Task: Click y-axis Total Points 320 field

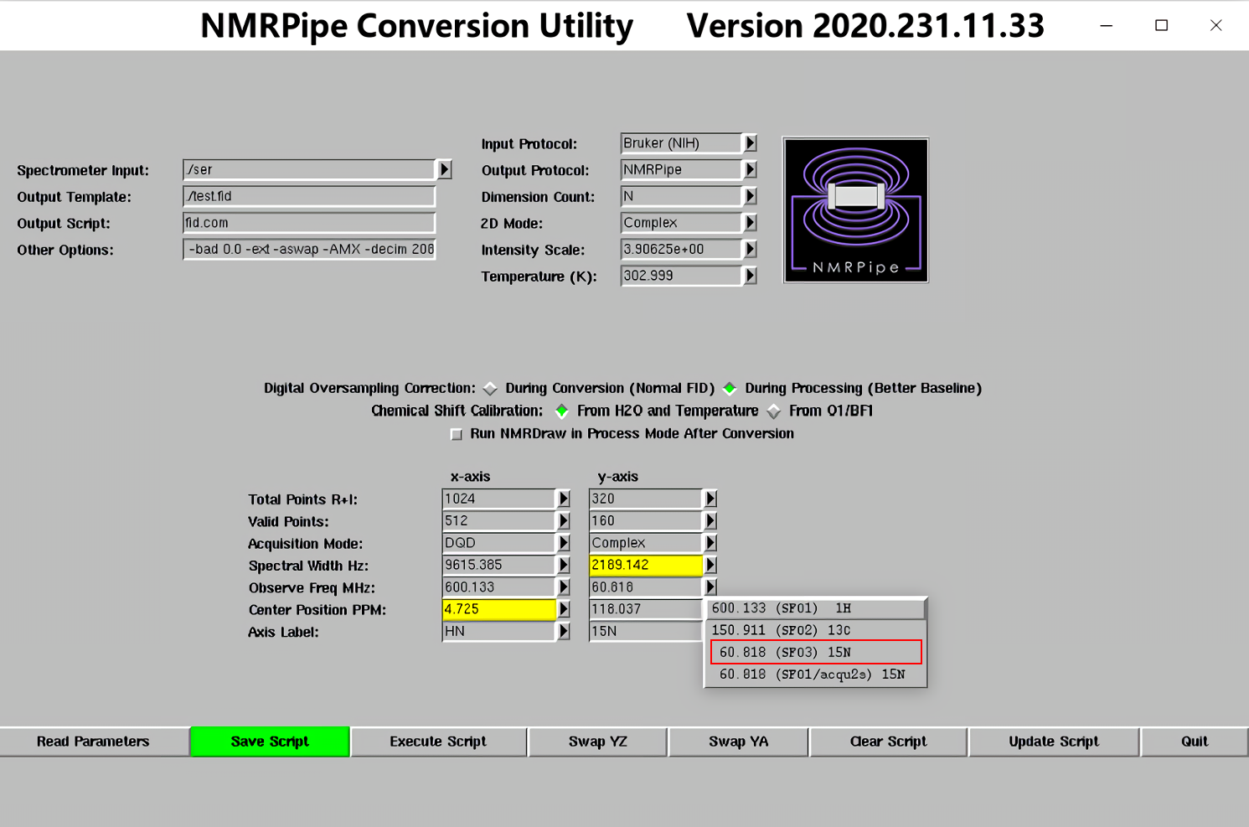Action: (645, 499)
